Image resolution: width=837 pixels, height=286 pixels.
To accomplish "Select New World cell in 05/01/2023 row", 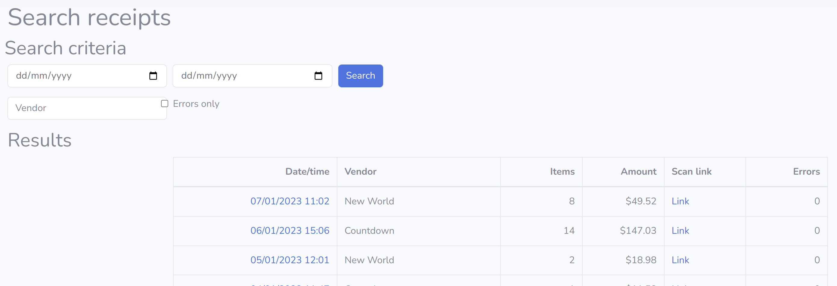I will tap(418, 260).
